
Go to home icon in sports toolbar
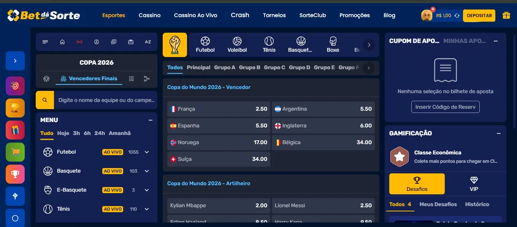[x=62, y=42]
